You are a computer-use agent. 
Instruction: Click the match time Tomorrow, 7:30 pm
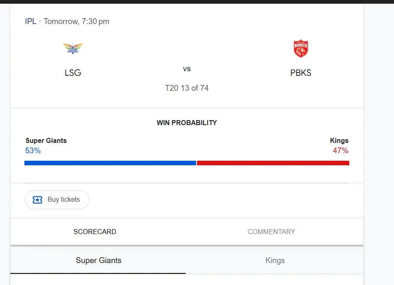coord(77,21)
